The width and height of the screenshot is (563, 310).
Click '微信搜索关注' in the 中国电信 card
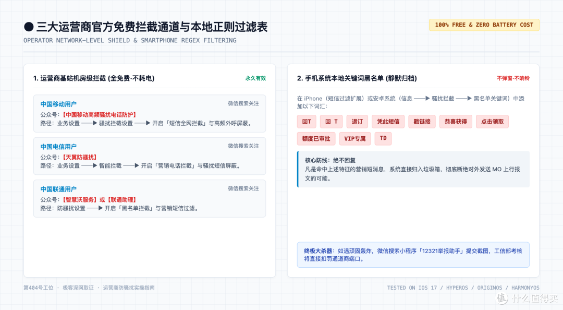coord(243,146)
